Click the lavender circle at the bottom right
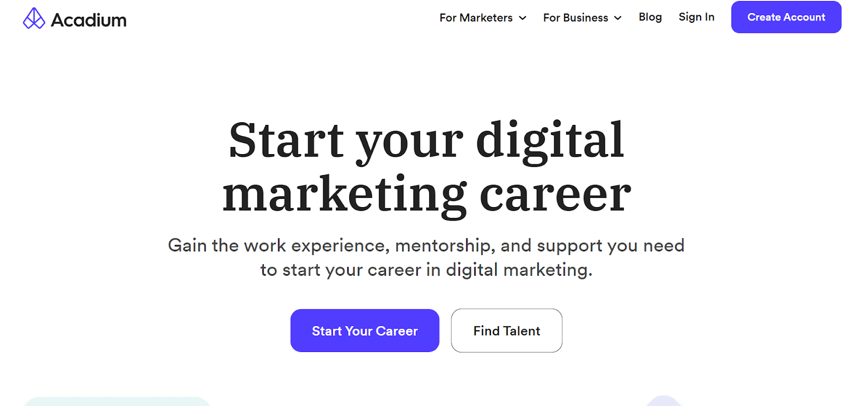 [x=664, y=401]
